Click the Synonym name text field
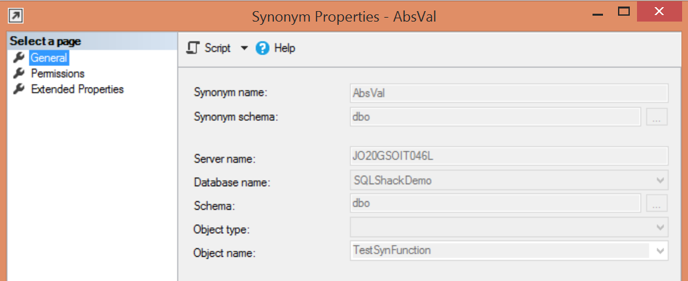 (508, 93)
